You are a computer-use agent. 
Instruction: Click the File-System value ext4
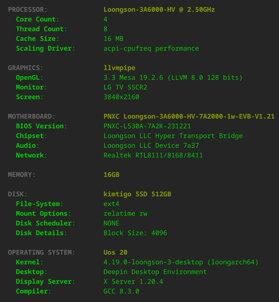(x=111, y=204)
